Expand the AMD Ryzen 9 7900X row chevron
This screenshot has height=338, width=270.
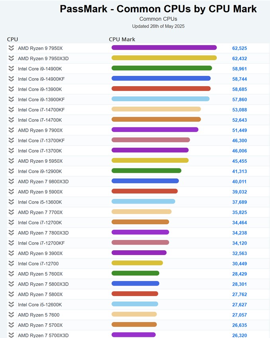(x=11, y=130)
